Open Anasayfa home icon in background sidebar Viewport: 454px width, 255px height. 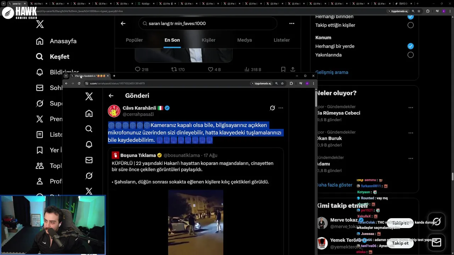click(40, 41)
